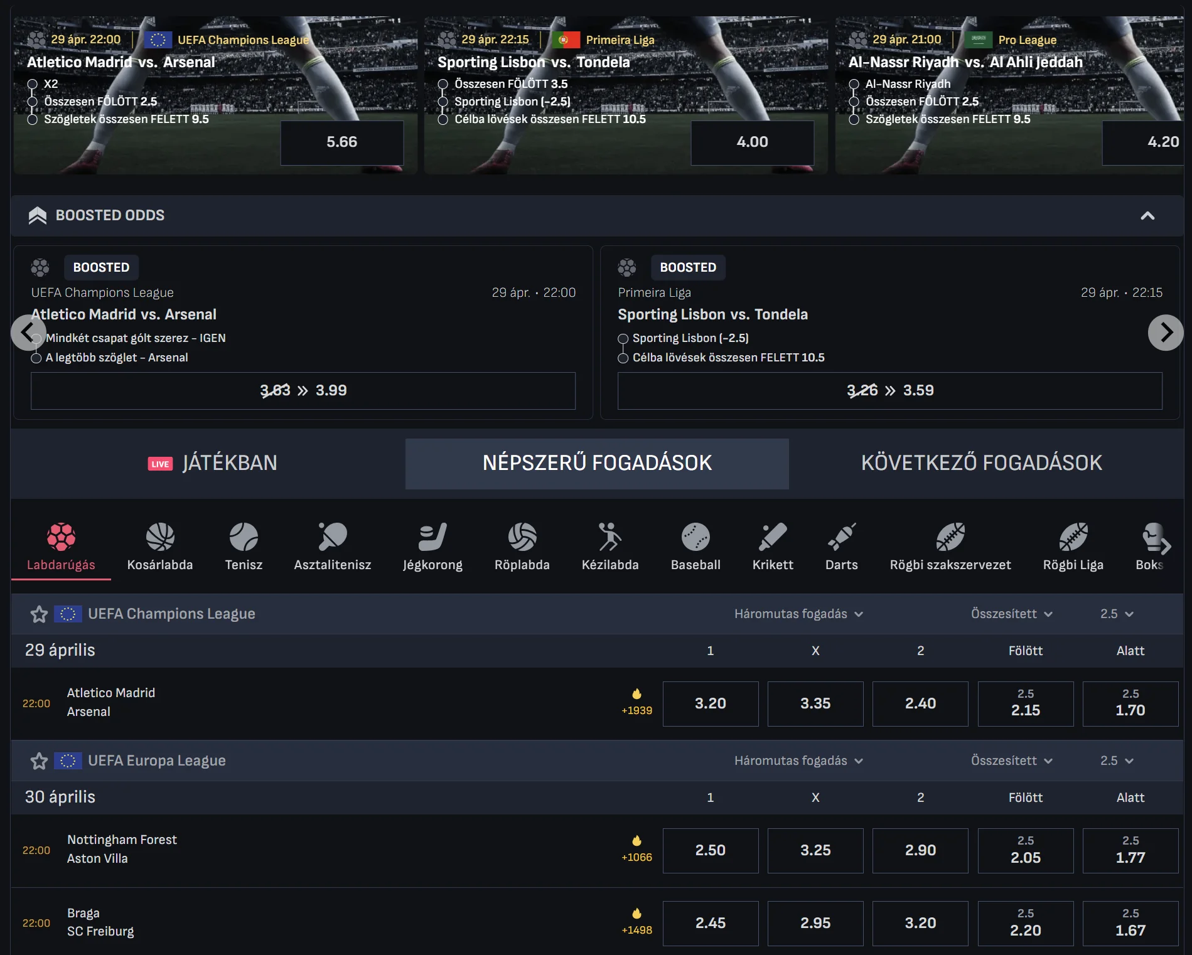
Task: Select the Darts icon
Action: tap(842, 536)
